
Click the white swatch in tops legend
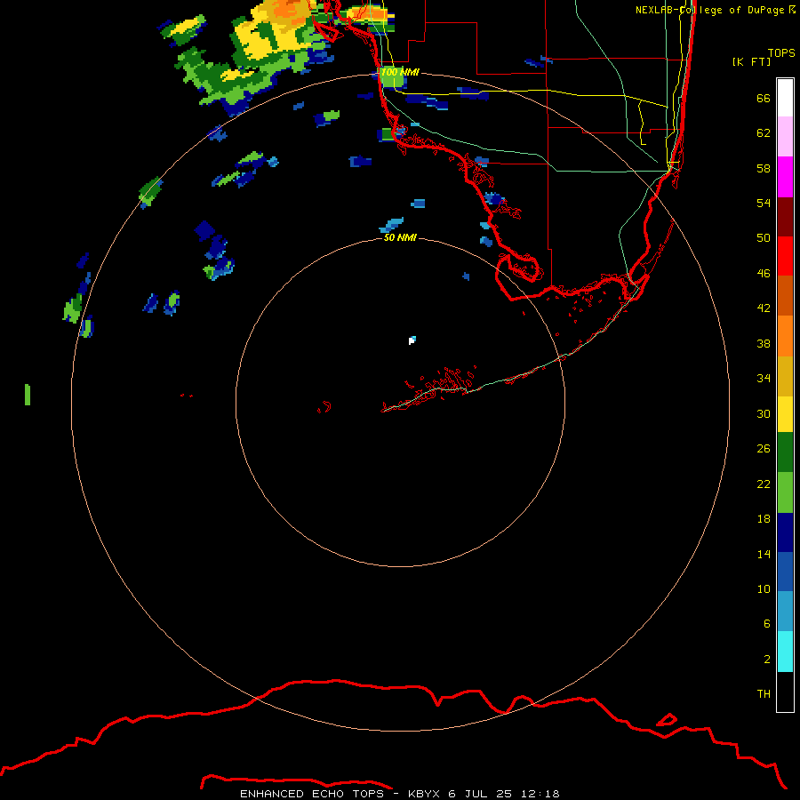pyautogui.click(x=785, y=98)
